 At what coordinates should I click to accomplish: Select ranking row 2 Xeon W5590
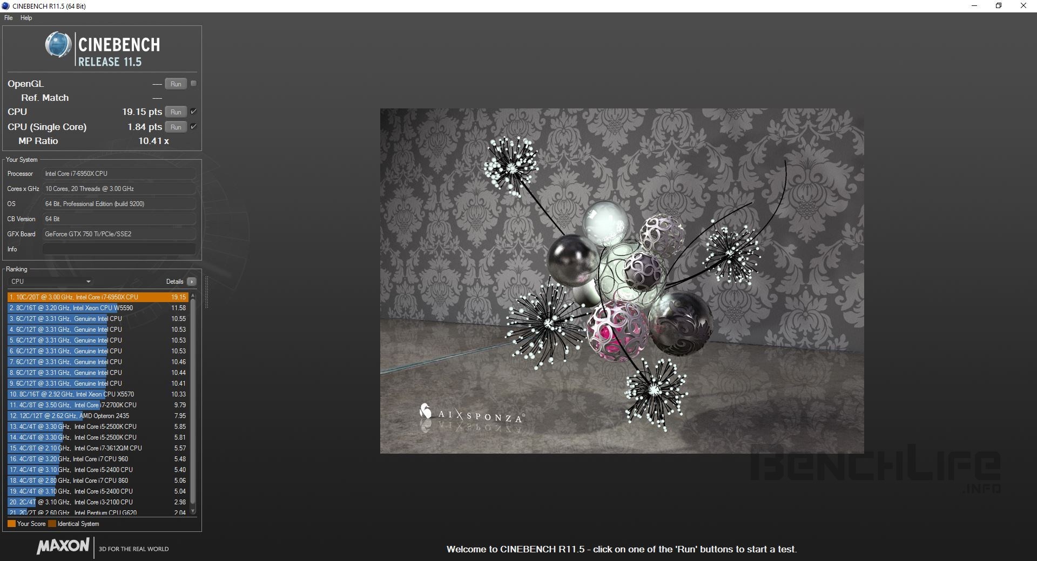click(x=98, y=308)
